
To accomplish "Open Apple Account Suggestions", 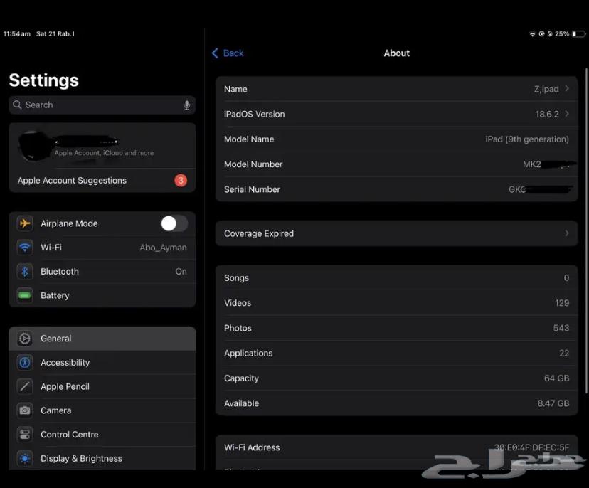I will tap(102, 181).
